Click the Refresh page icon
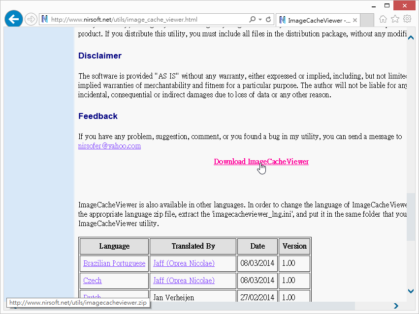Viewport: 419px width, 314px height. tap(268, 20)
